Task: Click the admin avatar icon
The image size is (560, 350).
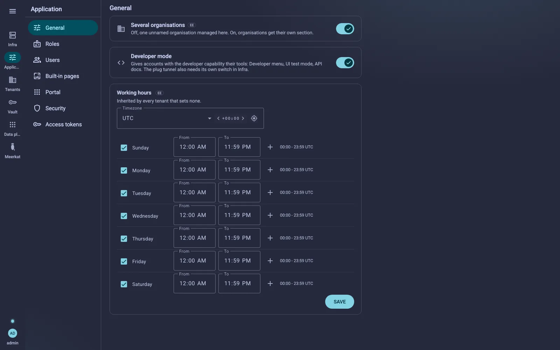Action: 13,333
